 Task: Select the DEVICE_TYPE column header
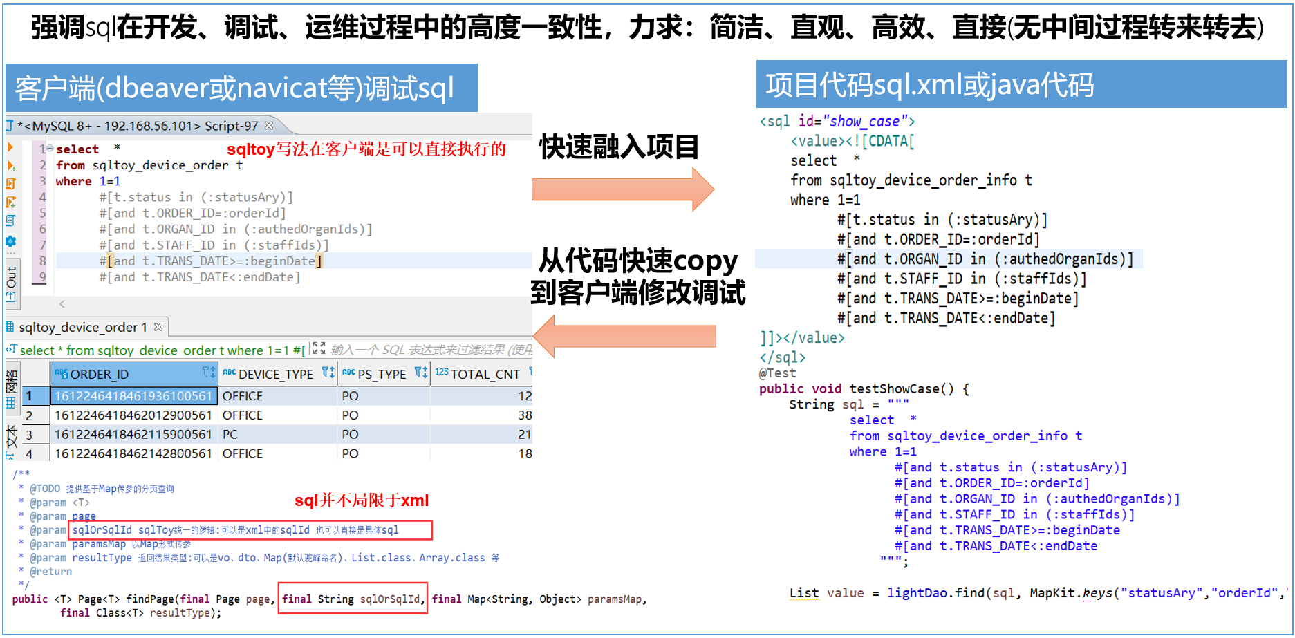(x=278, y=374)
